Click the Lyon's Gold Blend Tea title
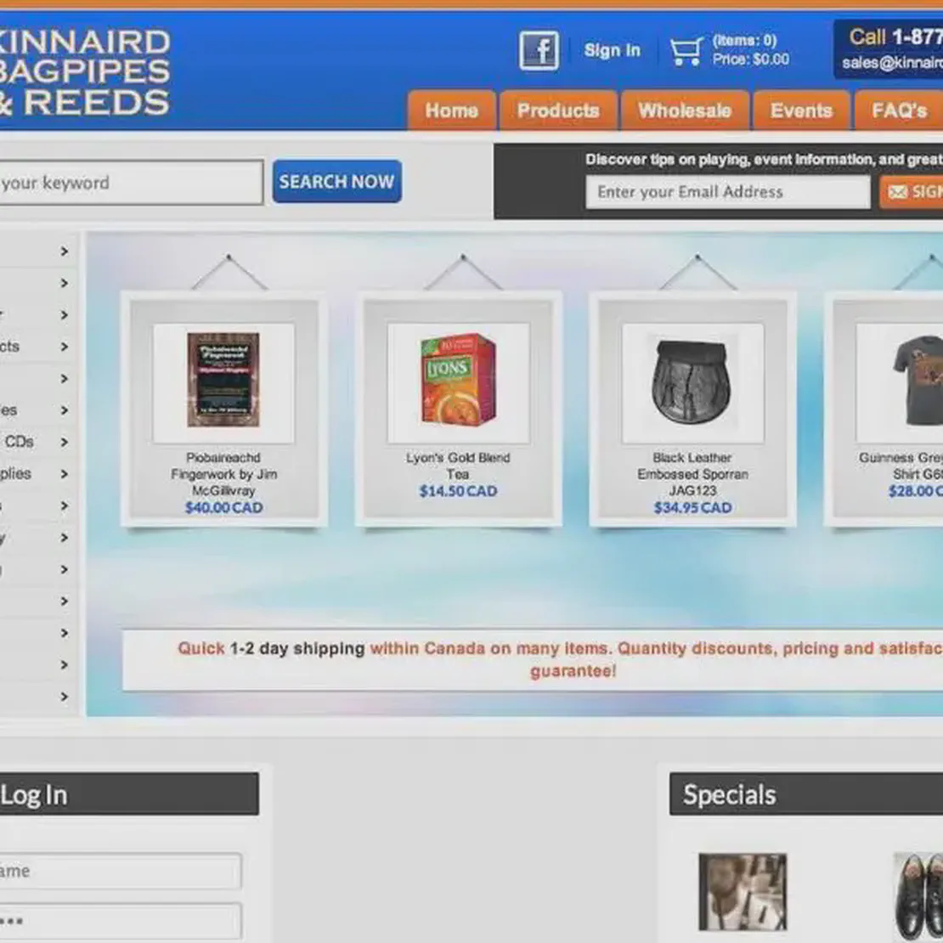943x943 pixels. (x=458, y=466)
